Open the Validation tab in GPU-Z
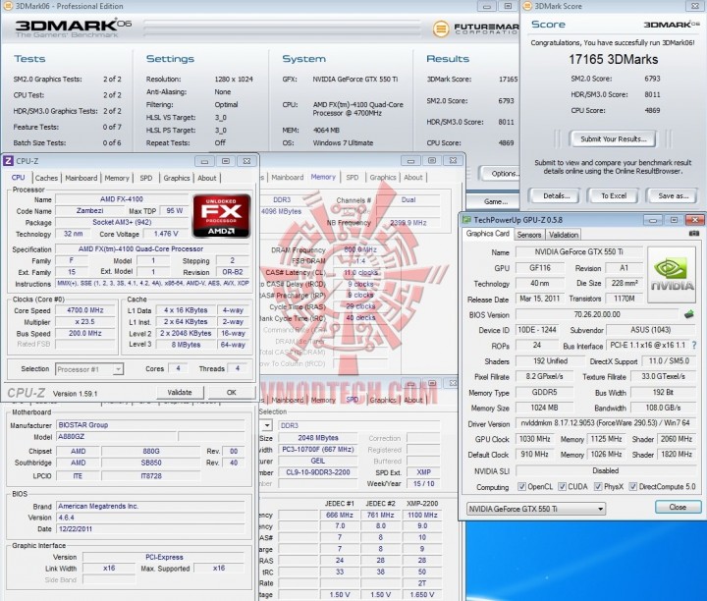Screen dimensions: 707x601 pyautogui.click(x=564, y=235)
